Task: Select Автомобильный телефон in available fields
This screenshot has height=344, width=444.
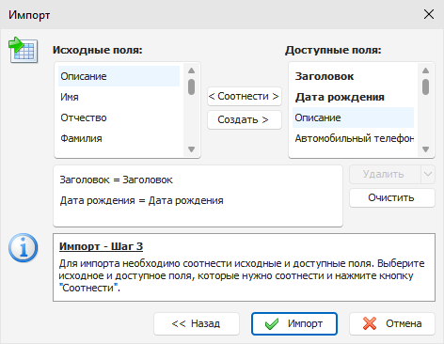Action: coord(353,138)
